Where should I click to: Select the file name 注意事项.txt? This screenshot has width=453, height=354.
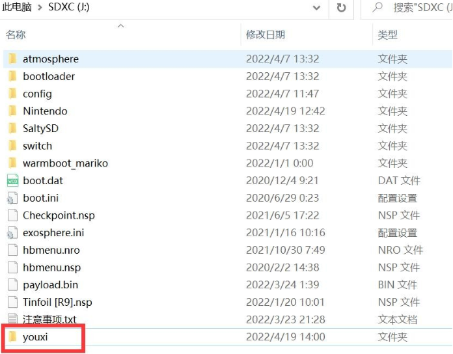(49, 320)
